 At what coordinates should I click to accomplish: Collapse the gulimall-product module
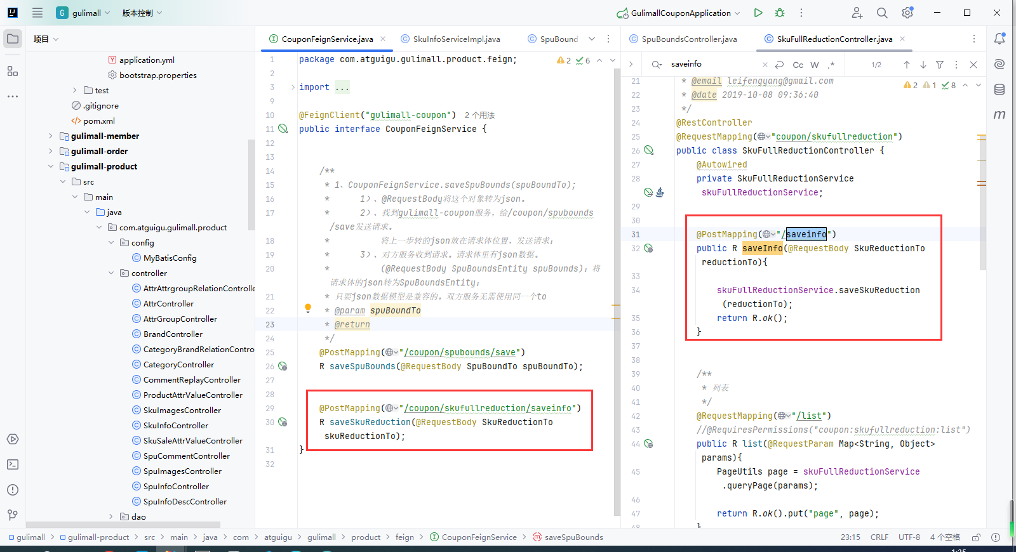tap(51, 166)
